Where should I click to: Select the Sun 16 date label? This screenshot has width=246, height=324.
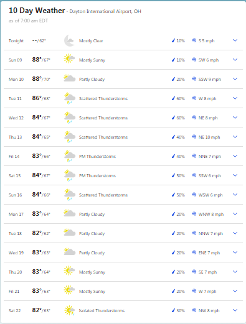click(x=15, y=195)
